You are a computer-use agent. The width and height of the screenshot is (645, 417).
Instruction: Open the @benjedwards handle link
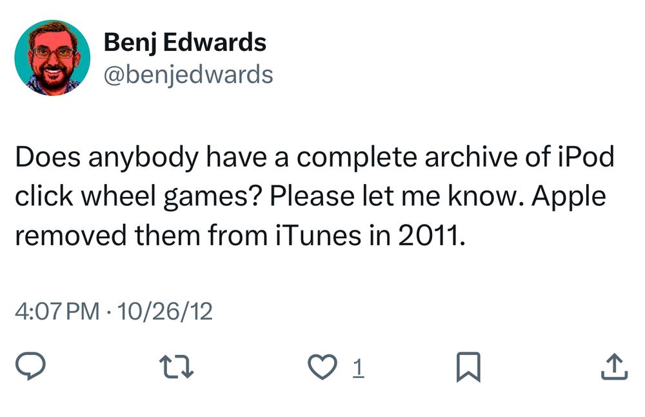pyautogui.click(x=188, y=75)
